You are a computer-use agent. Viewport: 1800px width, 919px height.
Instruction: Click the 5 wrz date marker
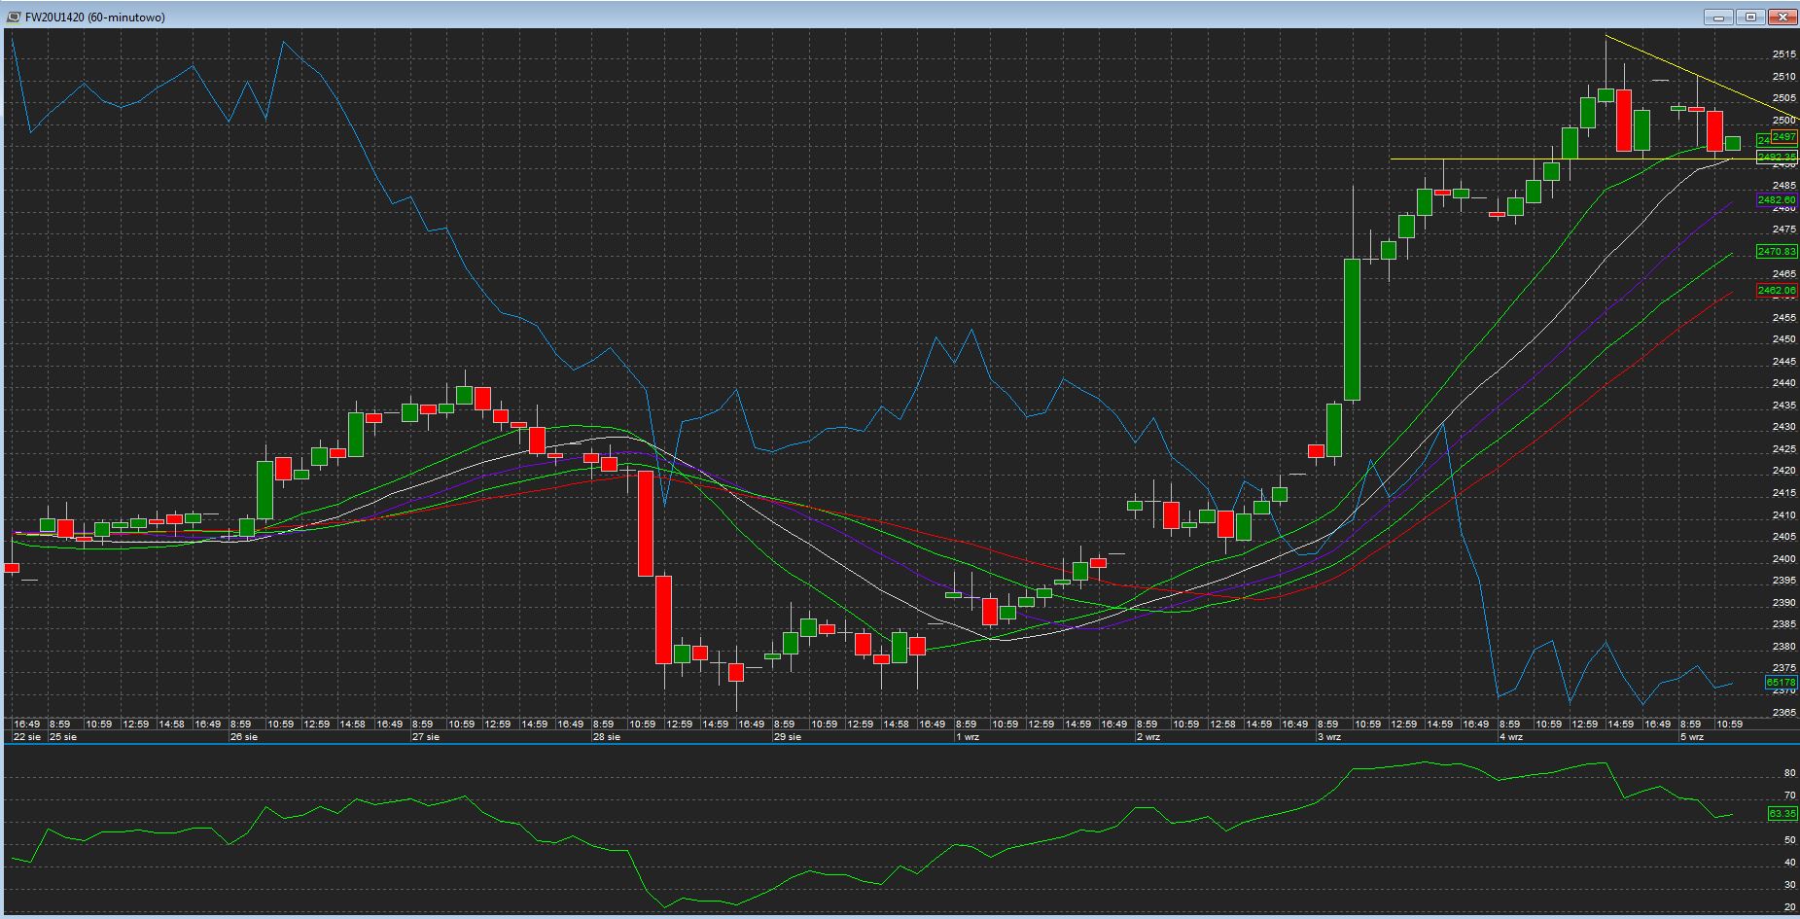point(1692,737)
